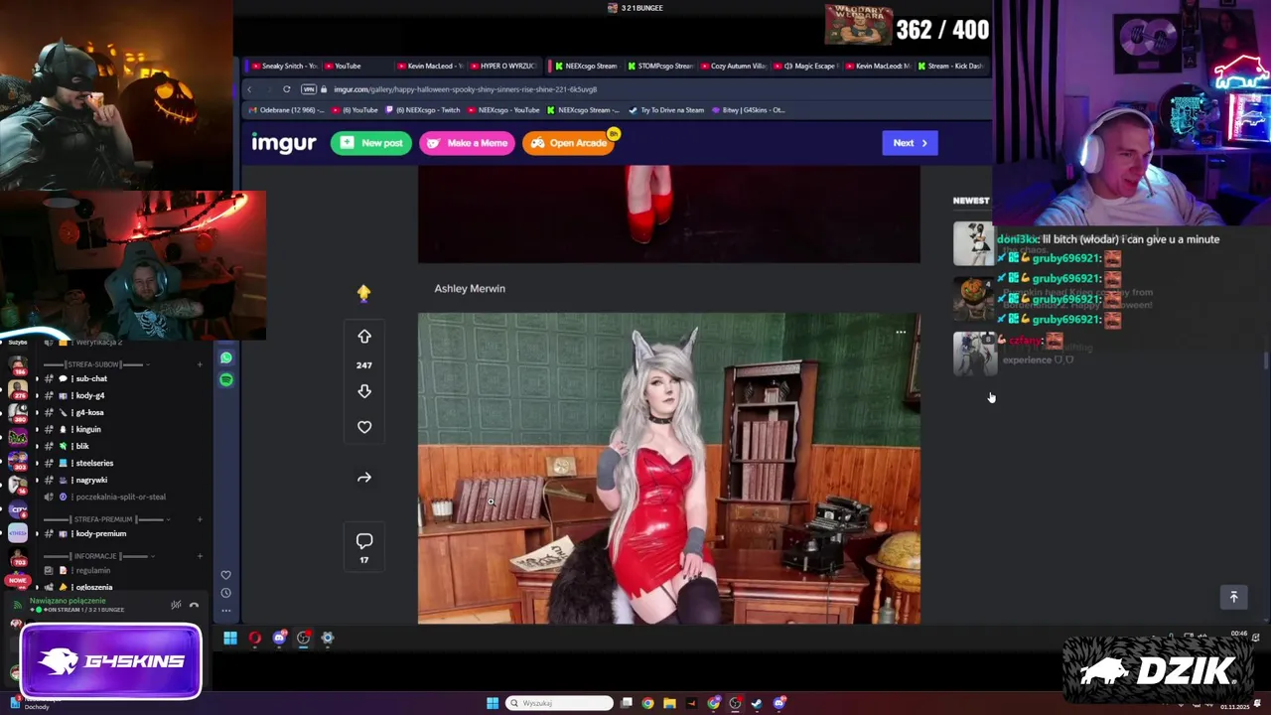1271x715 pixels.
Task: Click the Wyszukaj taskbar search box
Action: (x=559, y=703)
